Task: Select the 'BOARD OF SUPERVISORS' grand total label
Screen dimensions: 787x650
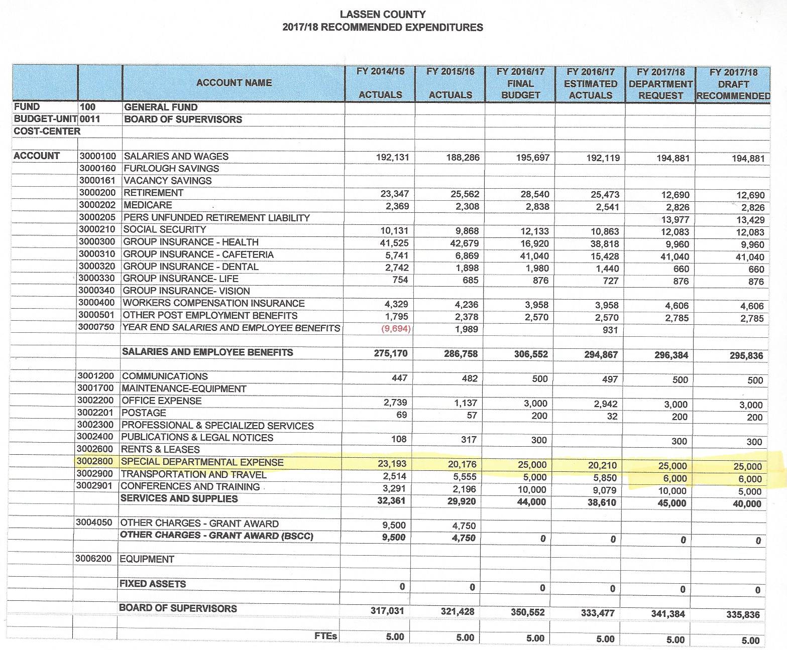Action: (178, 608)
